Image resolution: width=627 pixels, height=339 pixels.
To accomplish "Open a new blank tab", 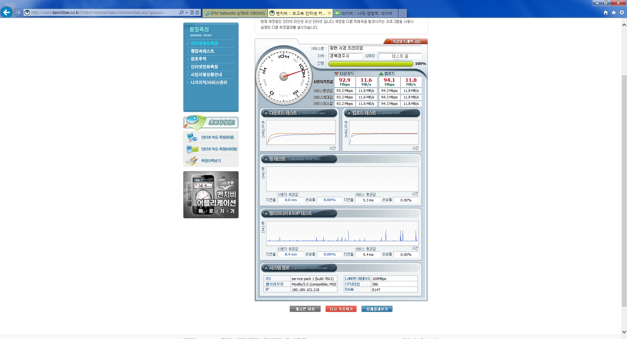I will (x=403, y=13).
